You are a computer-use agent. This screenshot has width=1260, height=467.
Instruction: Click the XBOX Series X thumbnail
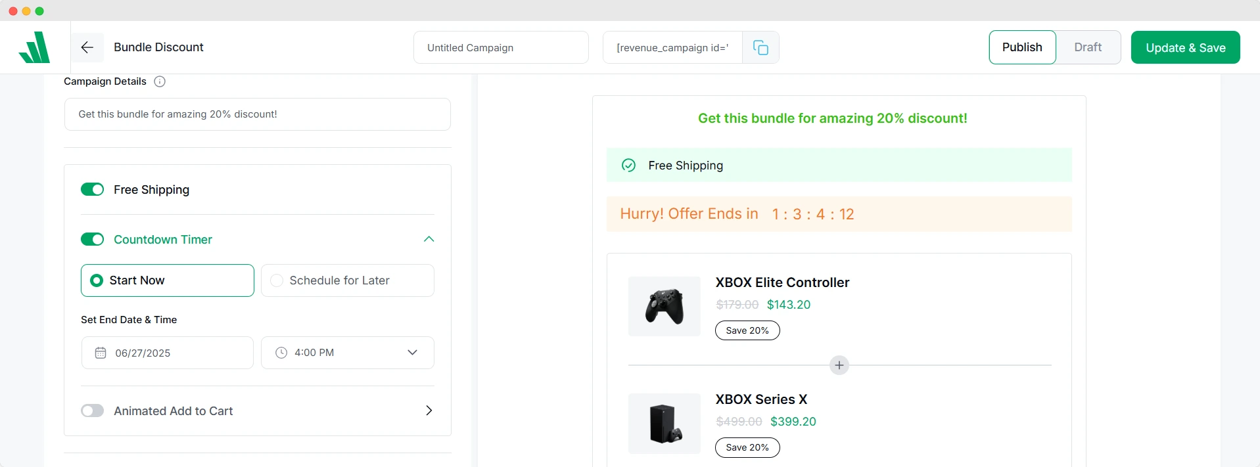665,424
